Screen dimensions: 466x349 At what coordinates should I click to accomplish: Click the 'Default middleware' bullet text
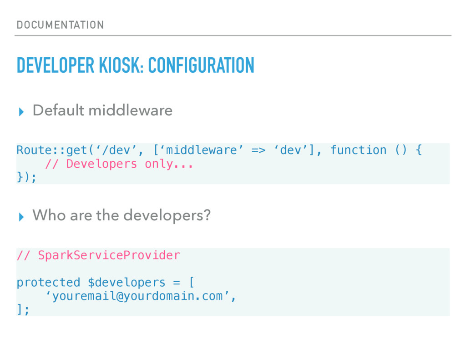coord(102,110)
